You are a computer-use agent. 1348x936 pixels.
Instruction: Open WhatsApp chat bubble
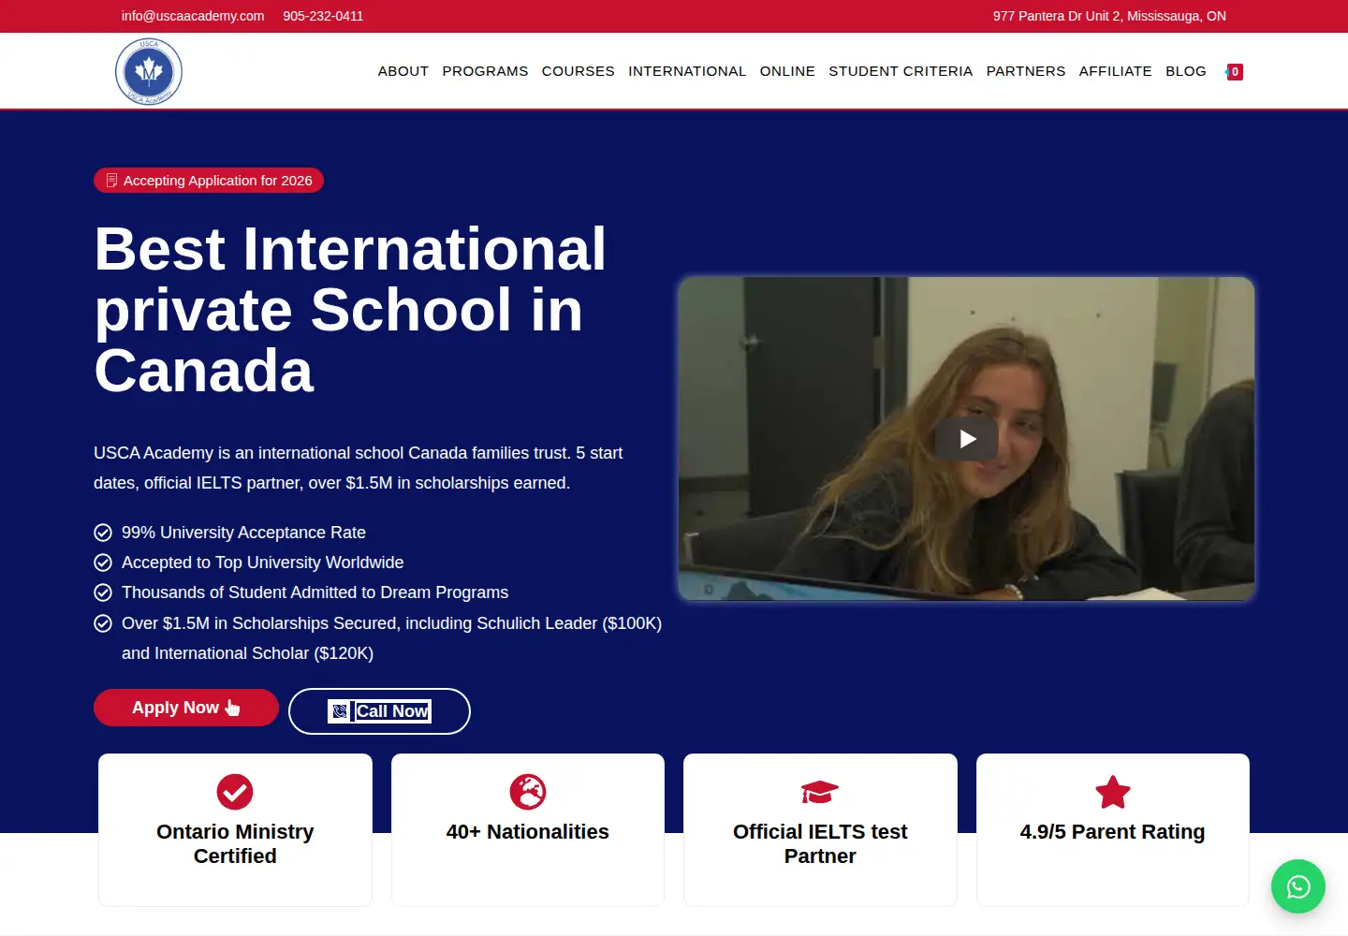pyautogui.click(x=1298, y=886)
